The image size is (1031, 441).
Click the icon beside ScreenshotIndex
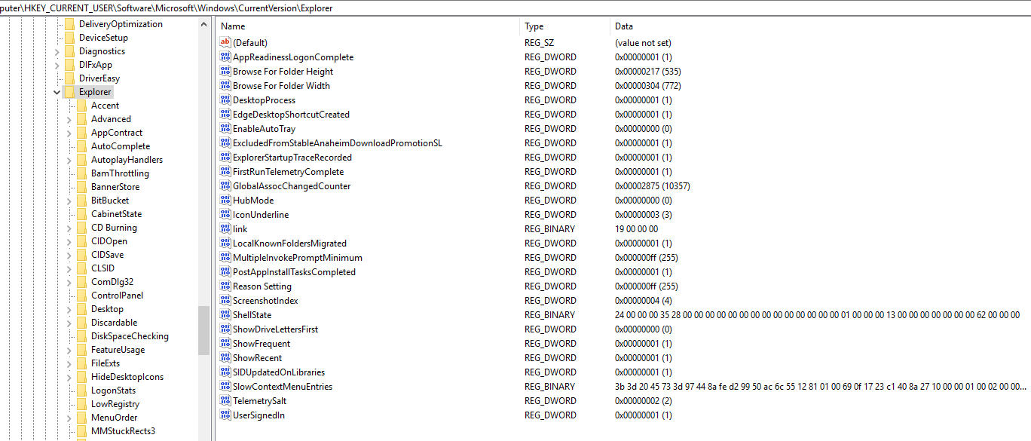click(x=225, y=301)
